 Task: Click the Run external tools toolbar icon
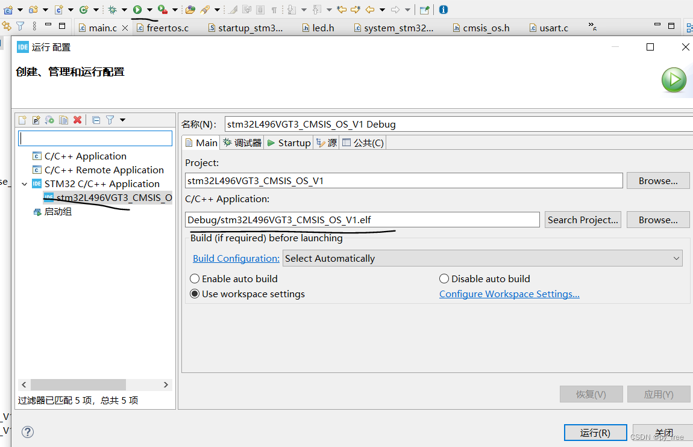click(x=163, y=10)
